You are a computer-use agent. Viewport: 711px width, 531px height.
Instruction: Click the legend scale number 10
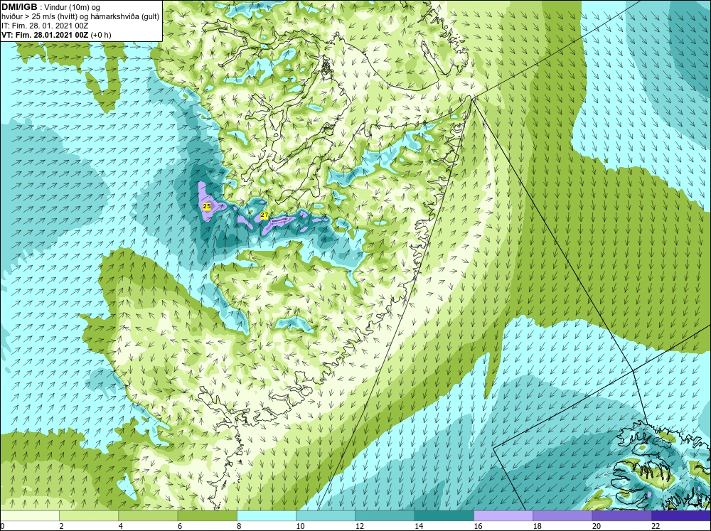[x=300, y=526]
